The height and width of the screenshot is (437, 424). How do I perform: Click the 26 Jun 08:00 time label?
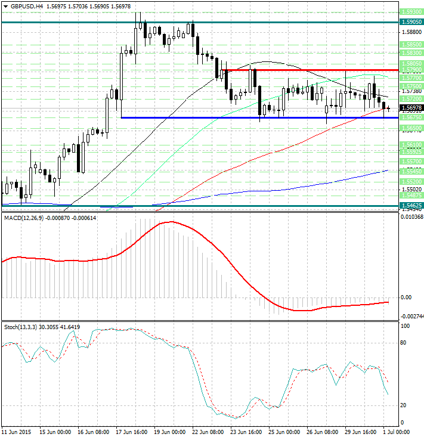pyautogui.click(x=322, y=432)
